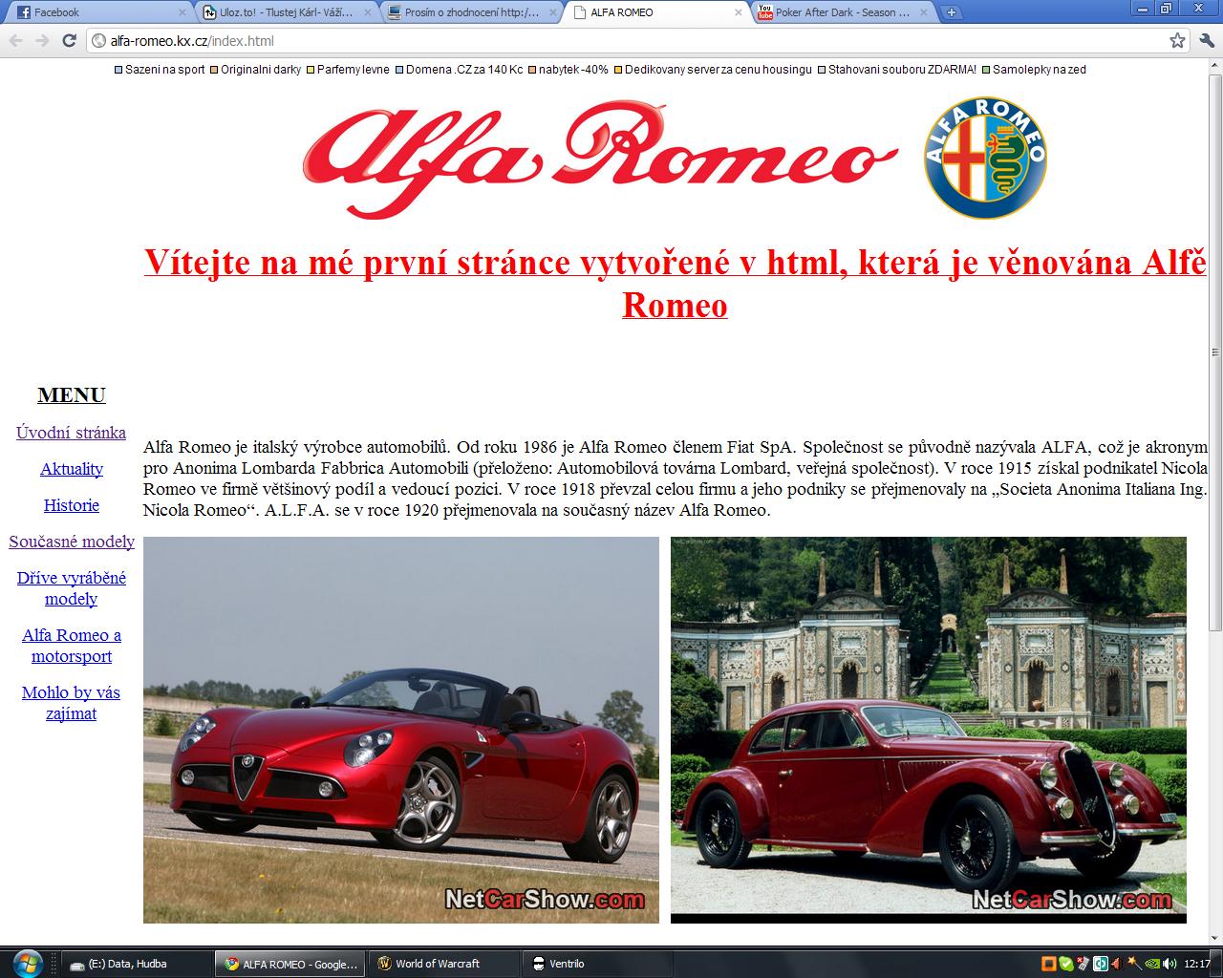Go to Úvodní stránka in the menu
Screen dimensions: 1223x978
point(71,433)
